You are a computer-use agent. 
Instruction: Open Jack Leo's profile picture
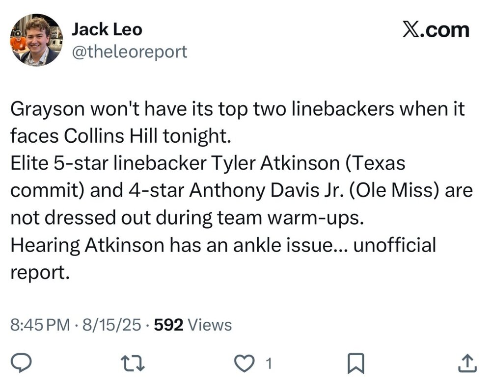(36, 40)
